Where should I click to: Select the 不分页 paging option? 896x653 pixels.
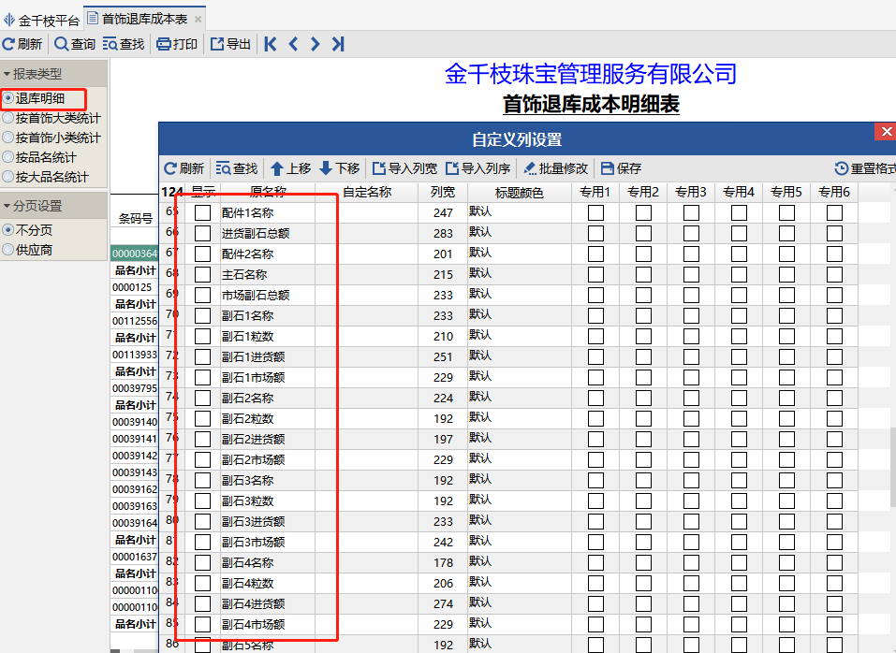point(8,230)
